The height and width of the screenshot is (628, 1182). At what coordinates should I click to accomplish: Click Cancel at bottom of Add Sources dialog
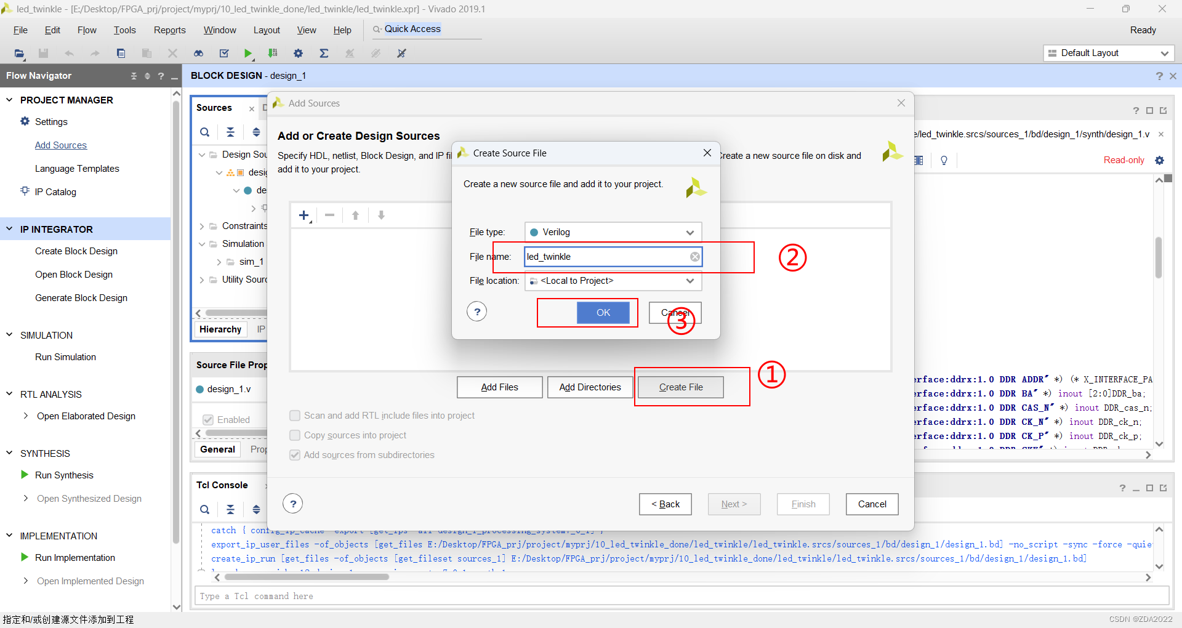click(872, 504)
